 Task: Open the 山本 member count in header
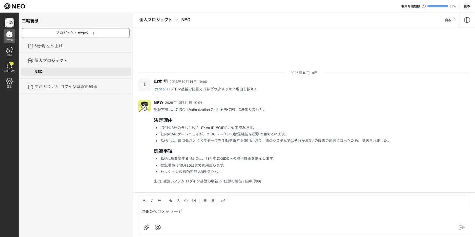[450, 20]
